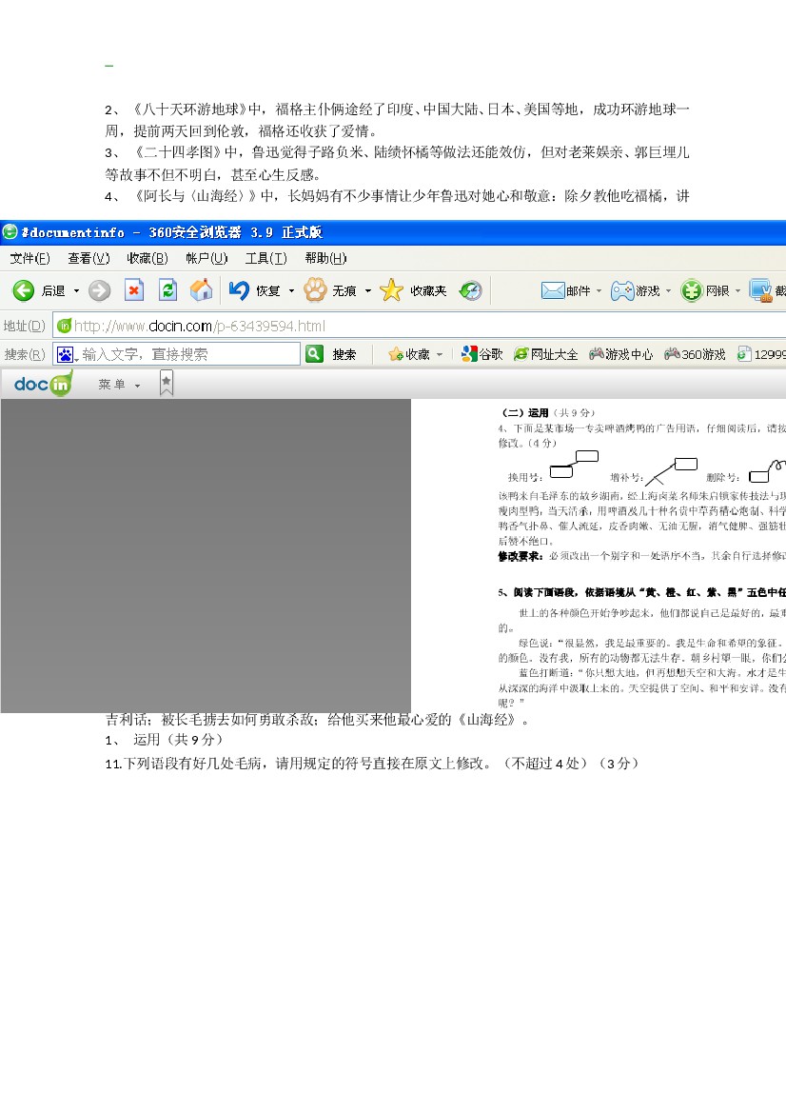The height and width of the screenshot is (1113, 786).
Task: Click the gray Forward arrow icon
Action: click(99, 290)
